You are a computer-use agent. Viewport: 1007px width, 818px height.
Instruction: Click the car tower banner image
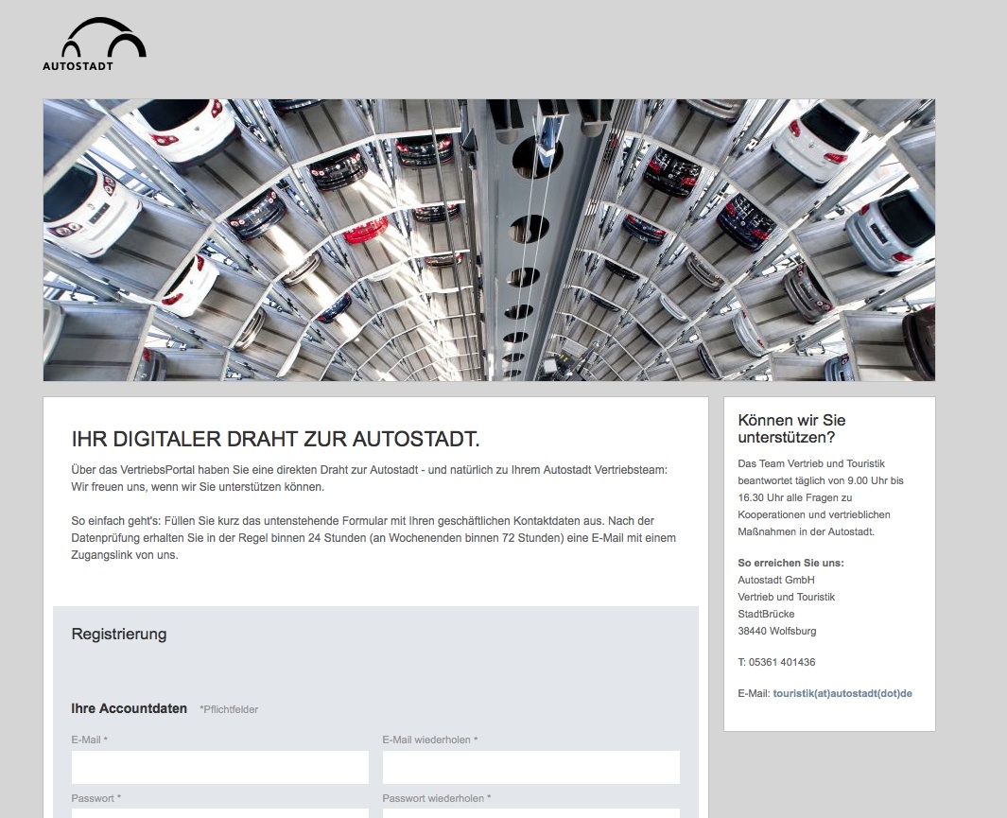(x=489, y=240)
